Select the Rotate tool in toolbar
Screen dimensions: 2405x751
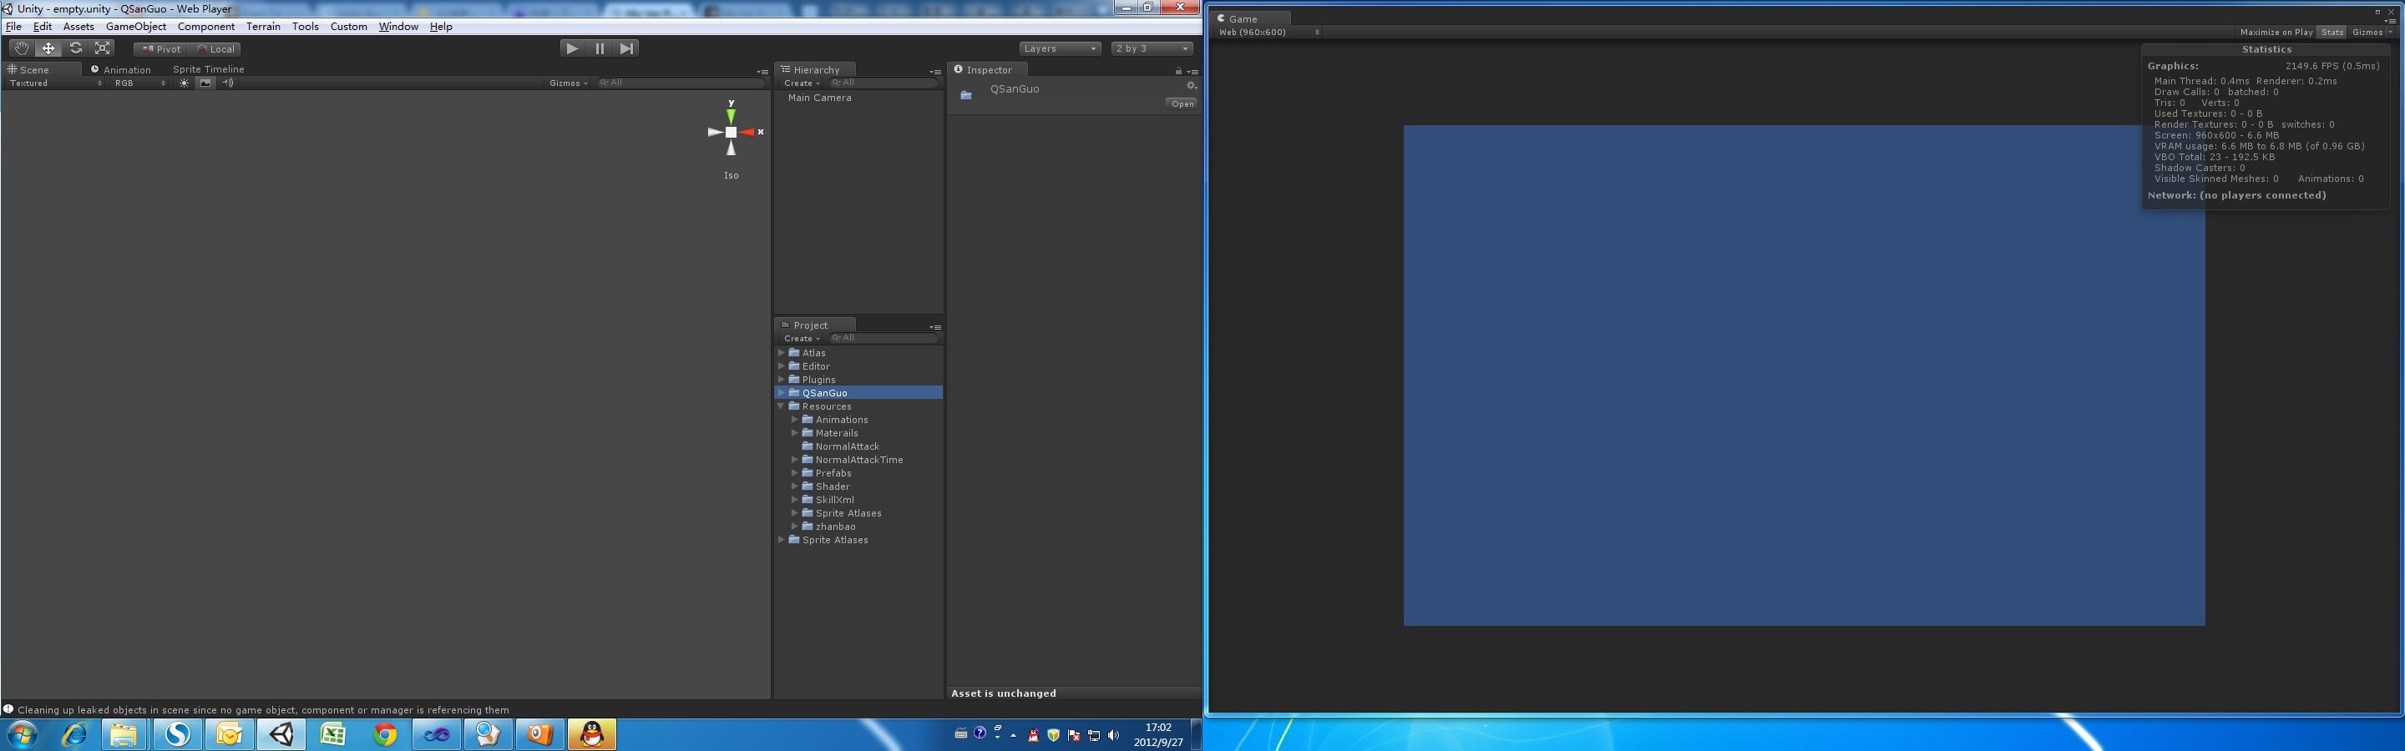point(76,48)
